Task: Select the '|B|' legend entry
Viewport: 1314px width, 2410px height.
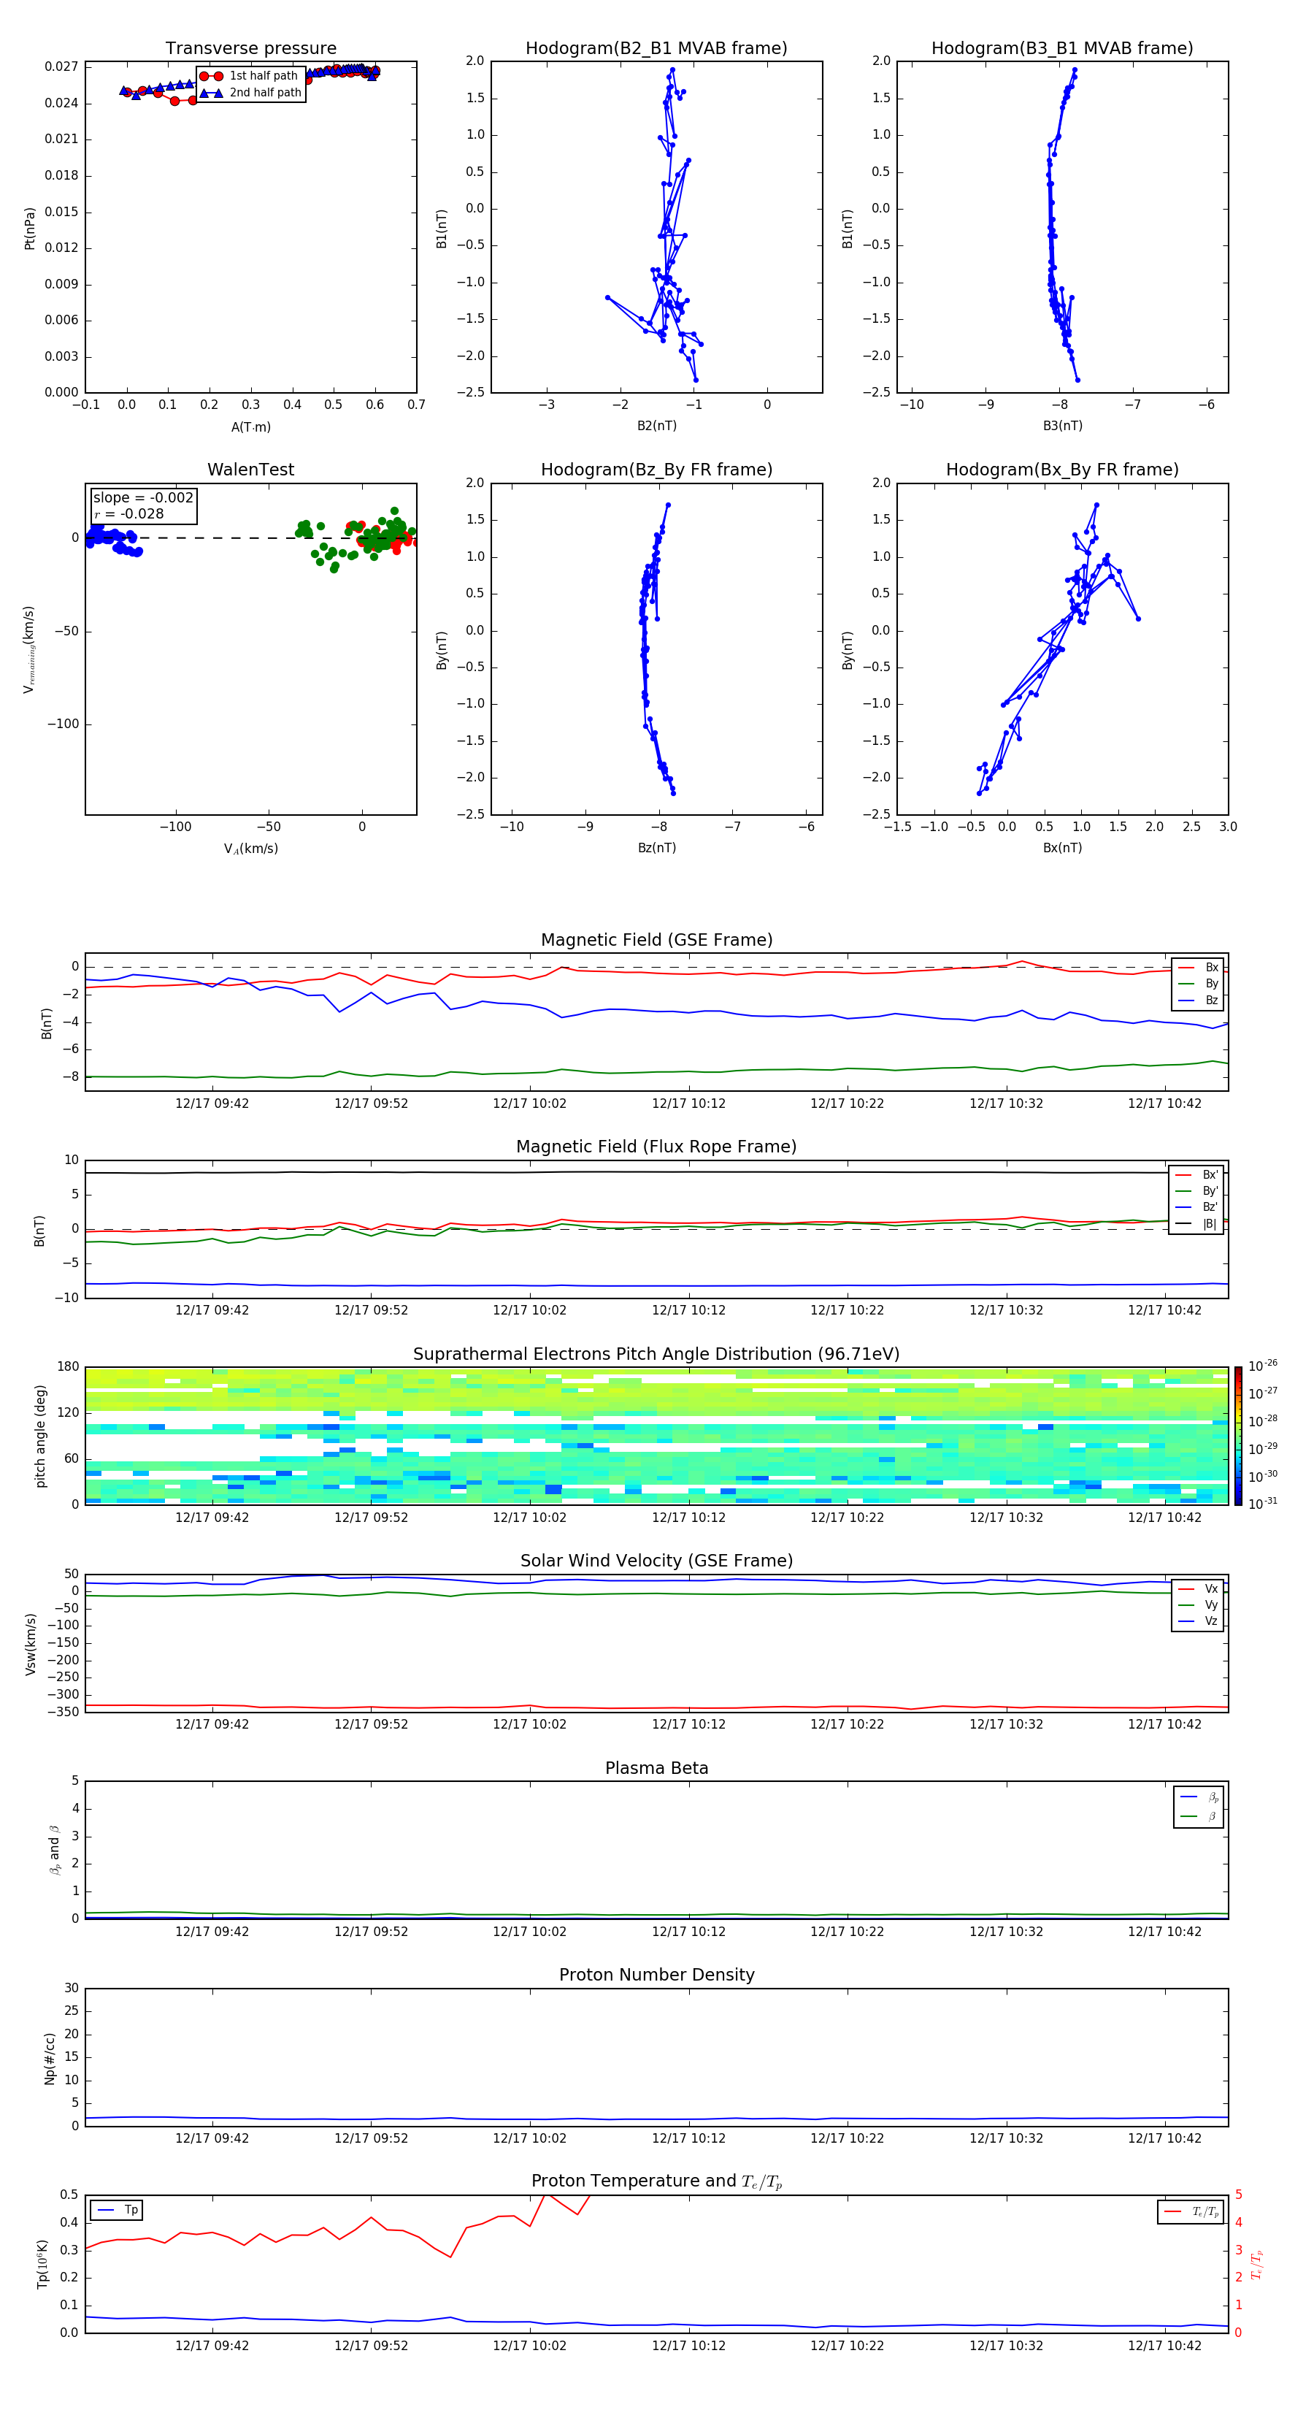Action: (1196, 1224)
